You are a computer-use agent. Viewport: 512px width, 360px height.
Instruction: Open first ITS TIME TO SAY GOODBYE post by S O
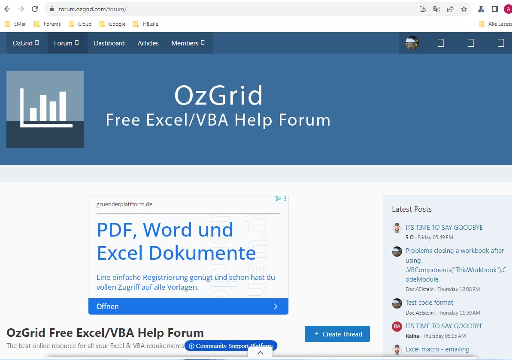tap(444, 227)
